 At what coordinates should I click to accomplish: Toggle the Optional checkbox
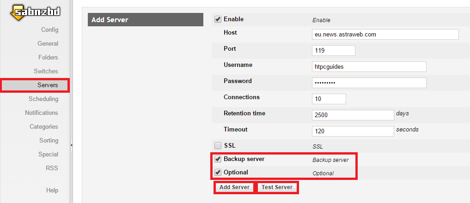click(x=218, y=173)
